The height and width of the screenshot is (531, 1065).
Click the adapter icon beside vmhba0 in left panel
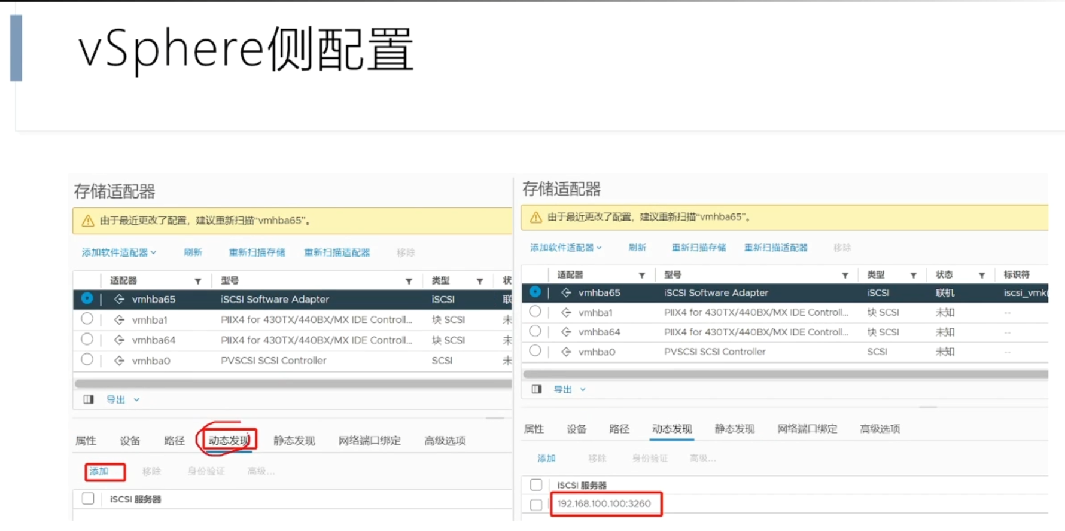tap(119, 361)
